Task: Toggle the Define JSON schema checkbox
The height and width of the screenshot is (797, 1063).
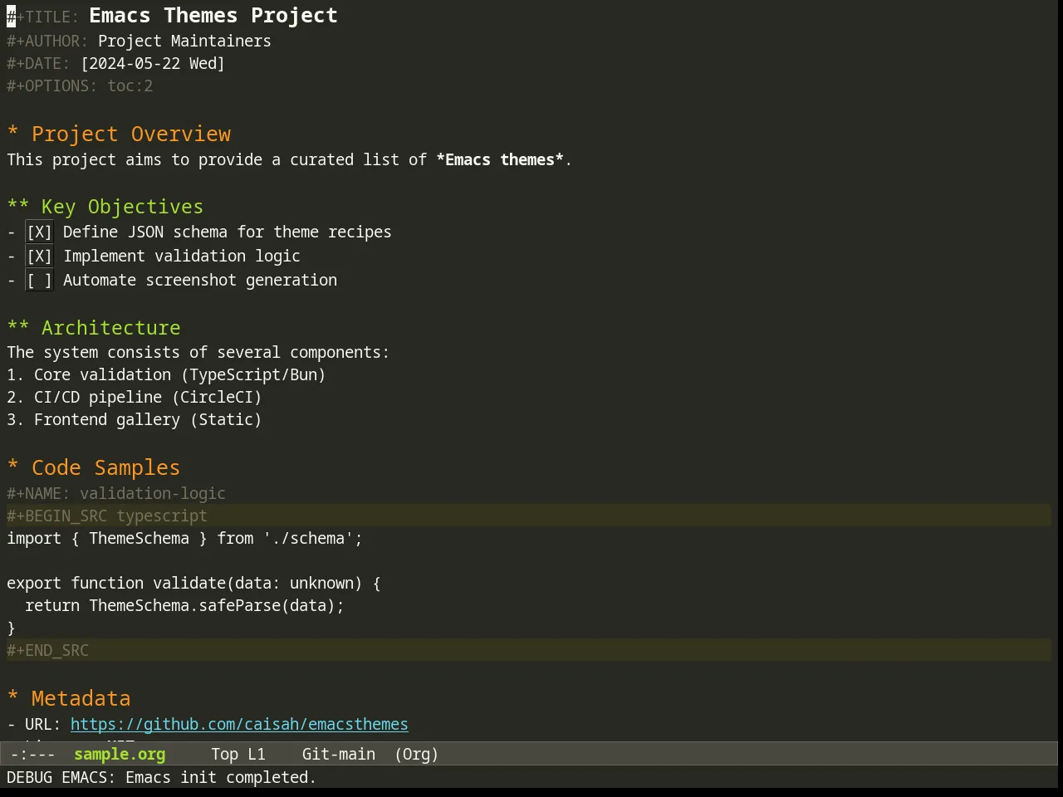Action: coord(39,232)
